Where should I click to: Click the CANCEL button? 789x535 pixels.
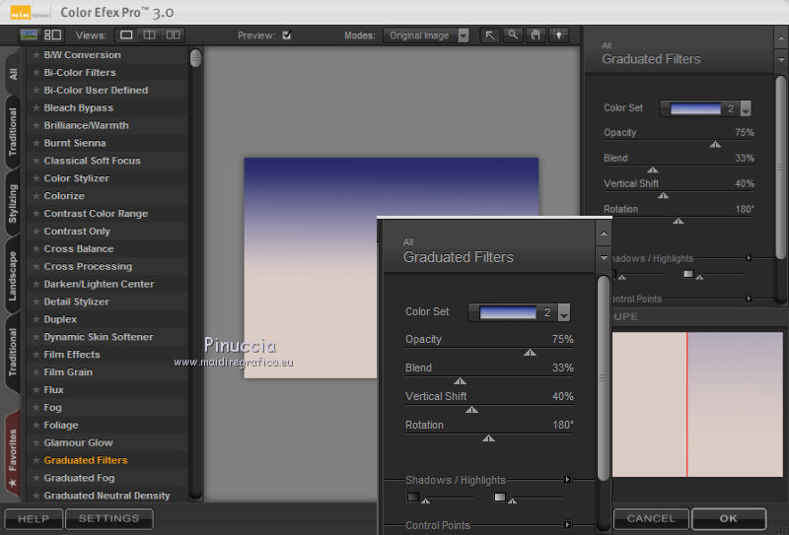(x=651, y=518)
